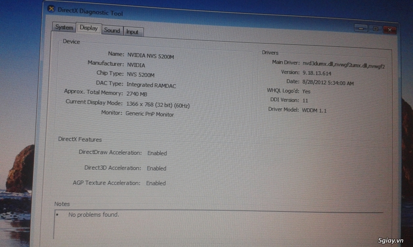Switch to the System tab
The image size is (413, 247).
64,27
